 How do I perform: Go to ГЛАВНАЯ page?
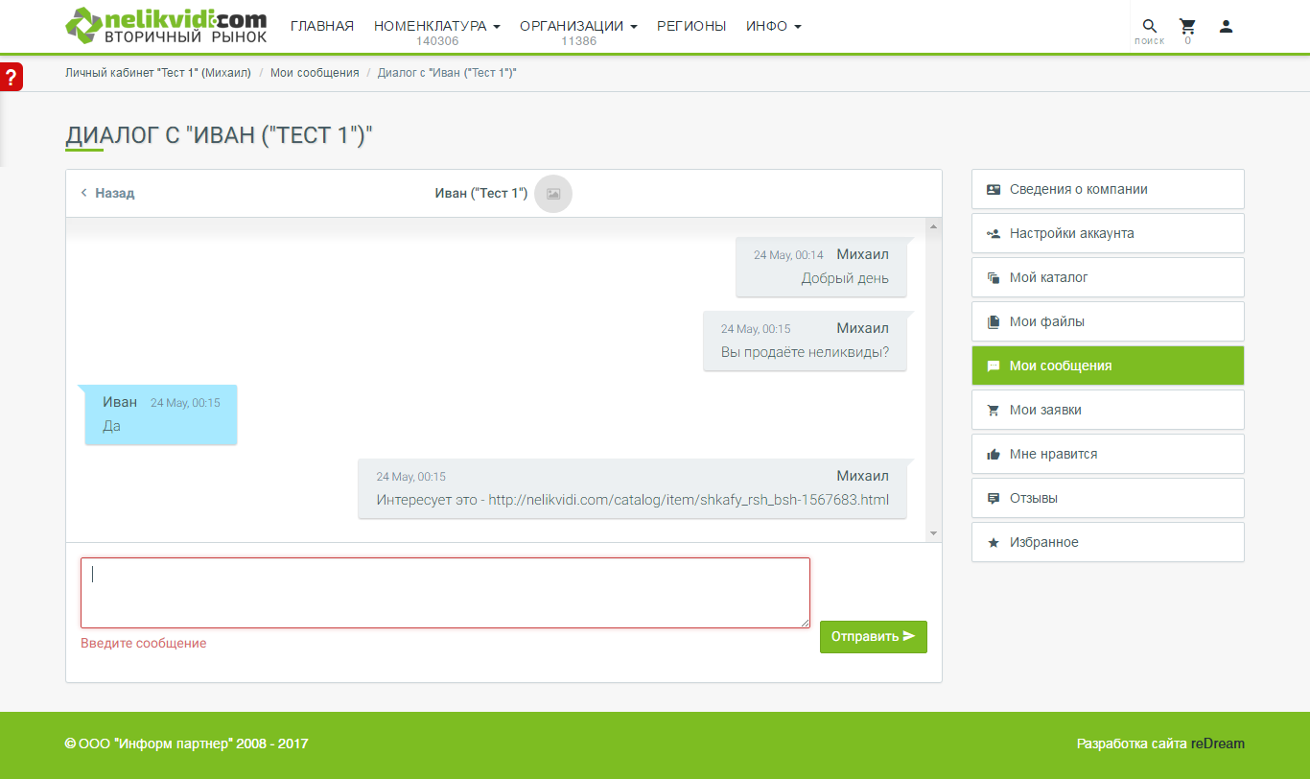pyautogui.click(x=322, y=26)
